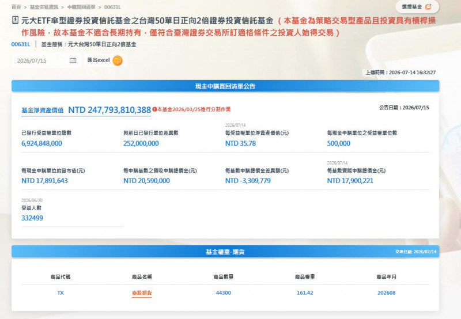Click the 基金簡稱 short name text
This screenshot has width=461, height=319.
89,44
